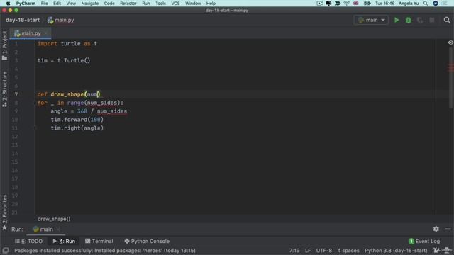Hide the Run tool window with minus icon
This screenshot has width=454, height=255.
(448, 229)
